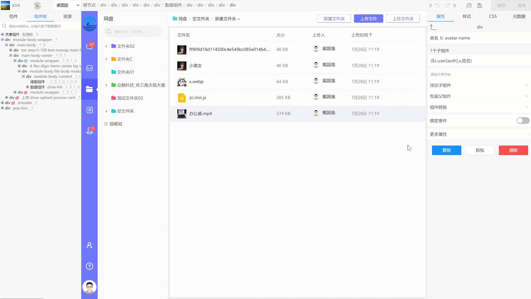Toggle hidden eye on module-wrapper _1_0_1_1
The width and height of the screenshot is (531, 299).
click(26, 92)
